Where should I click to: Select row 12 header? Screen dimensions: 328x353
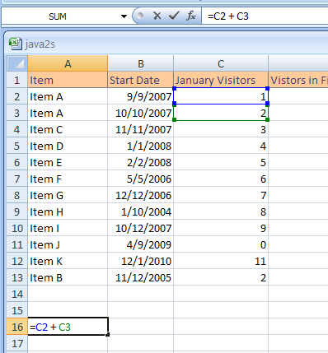click(x=16, y=261)
